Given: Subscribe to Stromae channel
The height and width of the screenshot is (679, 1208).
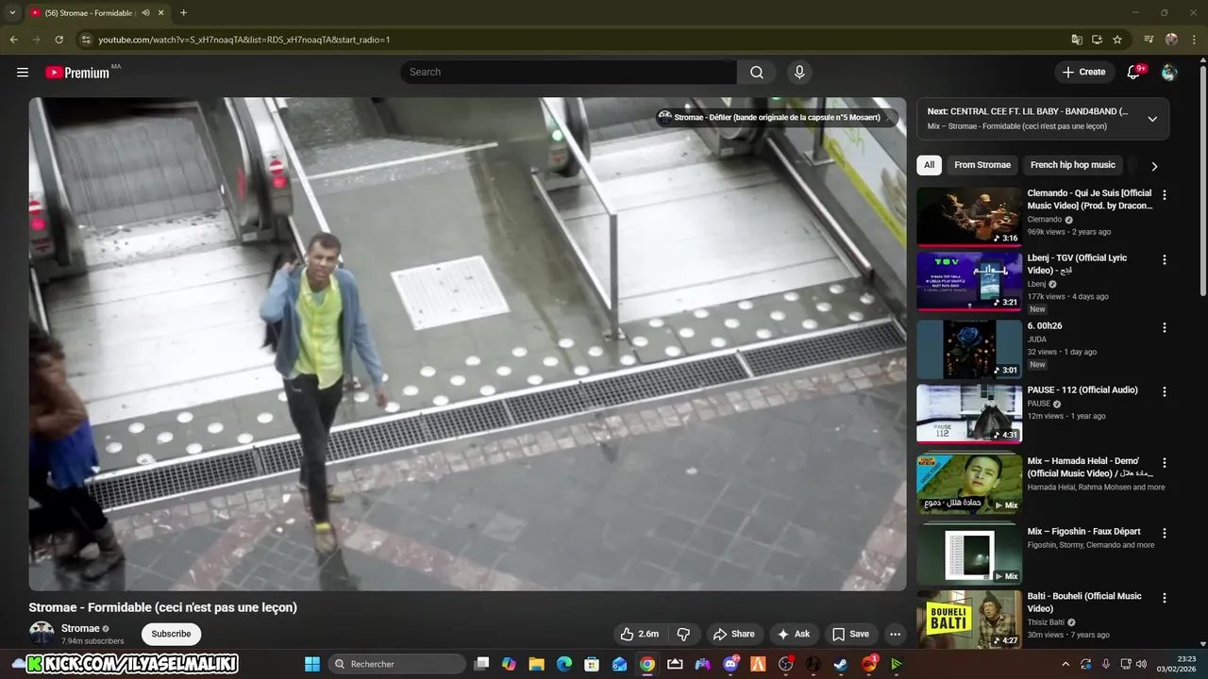Looking at the screenshot, I should click(x=171, y=634).
